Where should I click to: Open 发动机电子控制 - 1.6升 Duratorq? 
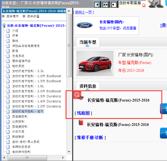[x=36, y=101]
